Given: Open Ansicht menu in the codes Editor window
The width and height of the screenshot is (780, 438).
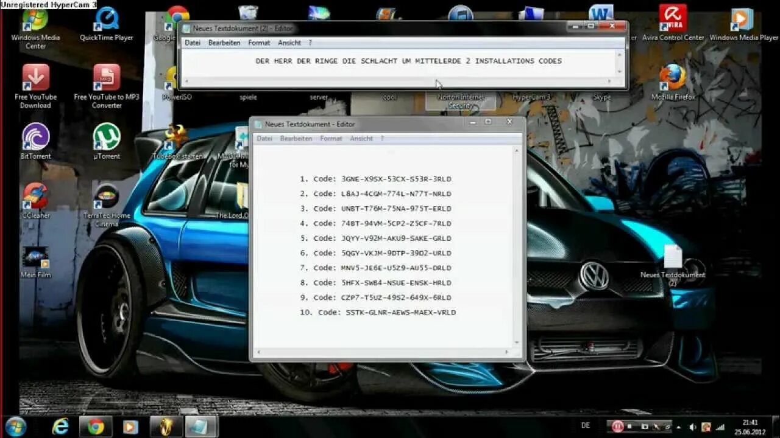Looking at the screenshot, I should [361, 139].
